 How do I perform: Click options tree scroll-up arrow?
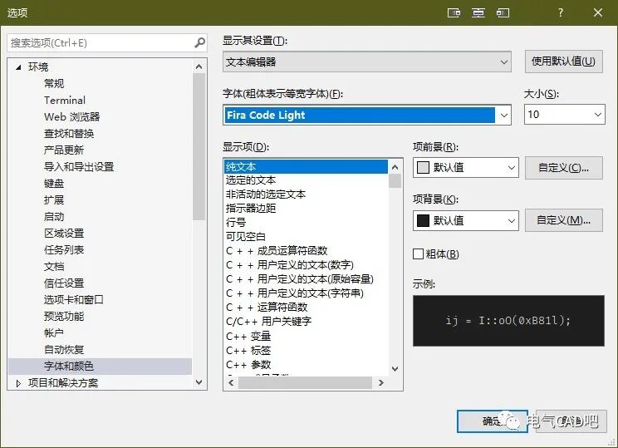click(199, 66)
